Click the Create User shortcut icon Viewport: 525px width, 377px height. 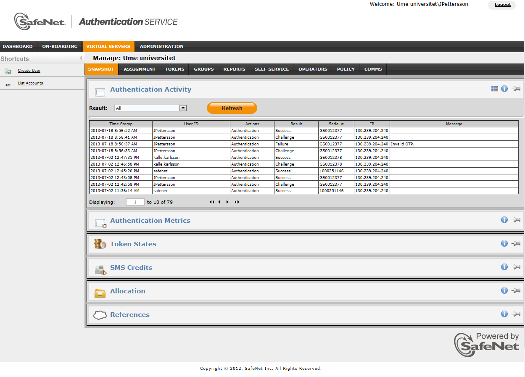8,71
